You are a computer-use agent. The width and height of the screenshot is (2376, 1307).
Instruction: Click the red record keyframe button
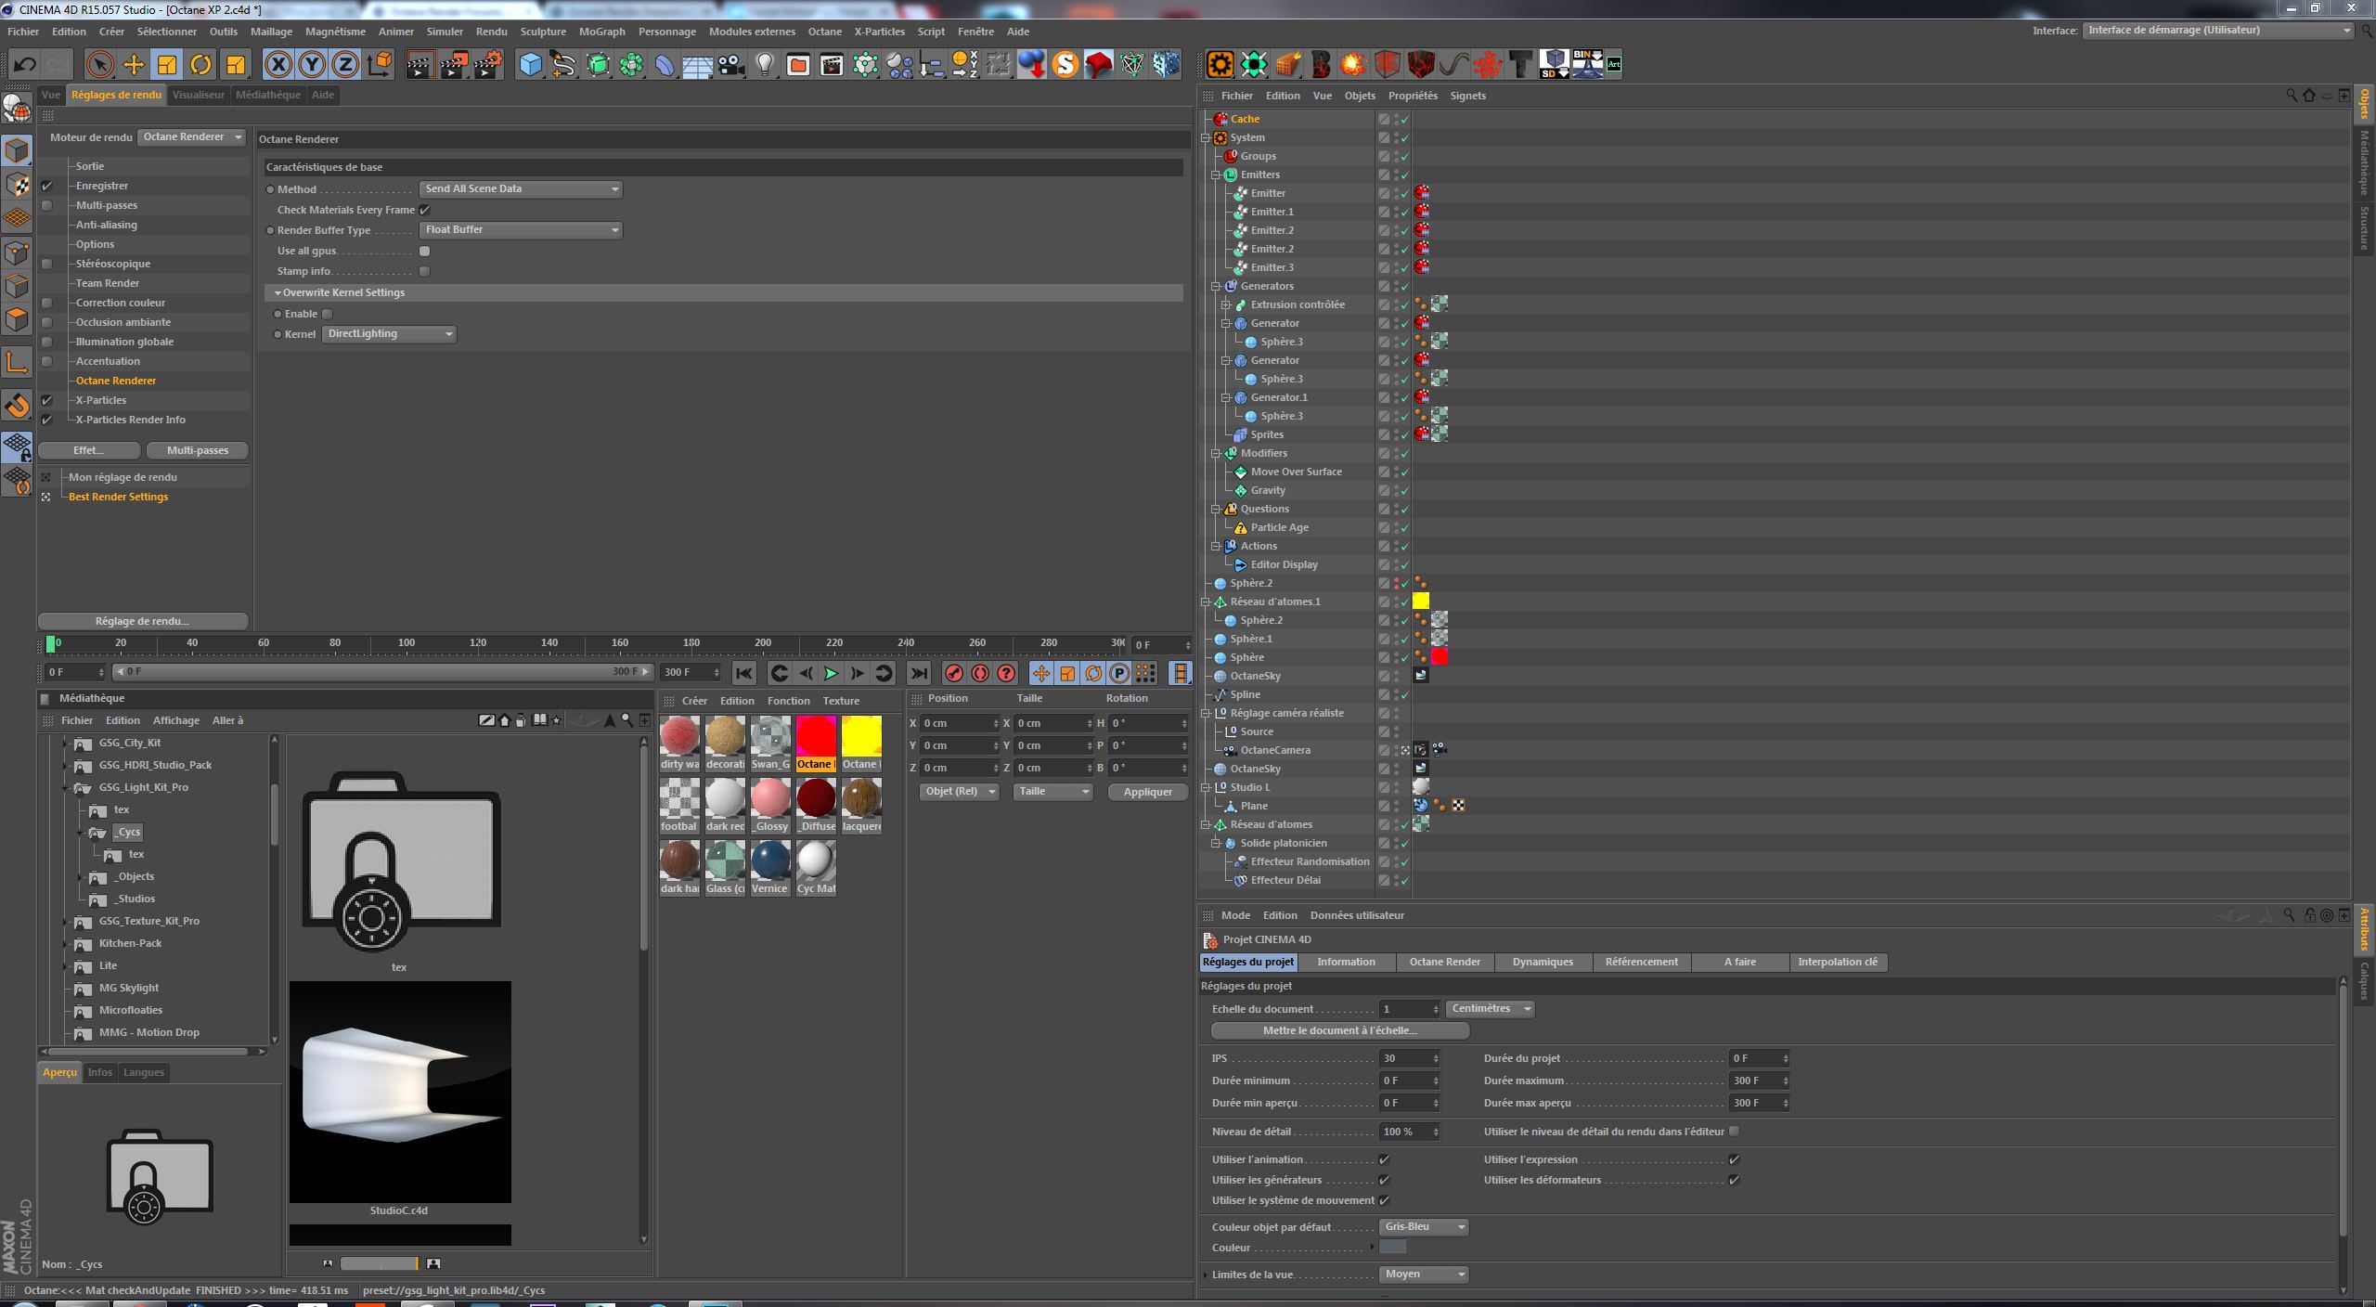click(953, 673)
